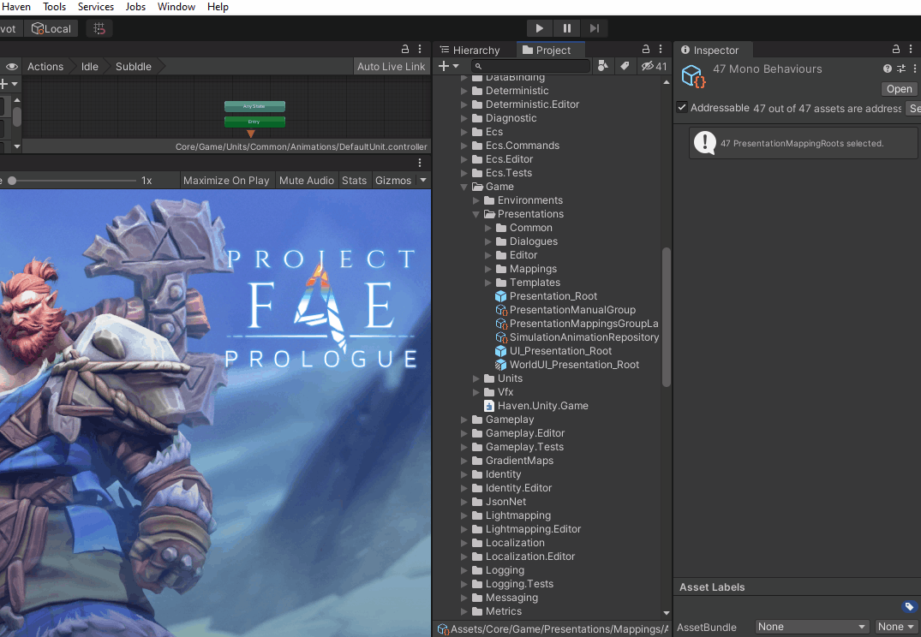Expand the Units folder

point(475,378)
